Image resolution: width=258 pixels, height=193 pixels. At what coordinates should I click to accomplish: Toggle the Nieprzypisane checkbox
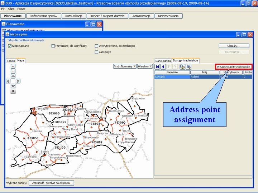pyautogui.click(x=10, y=46)
